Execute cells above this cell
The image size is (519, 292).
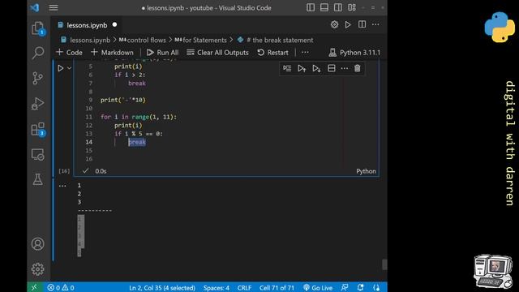coord(302,68)
